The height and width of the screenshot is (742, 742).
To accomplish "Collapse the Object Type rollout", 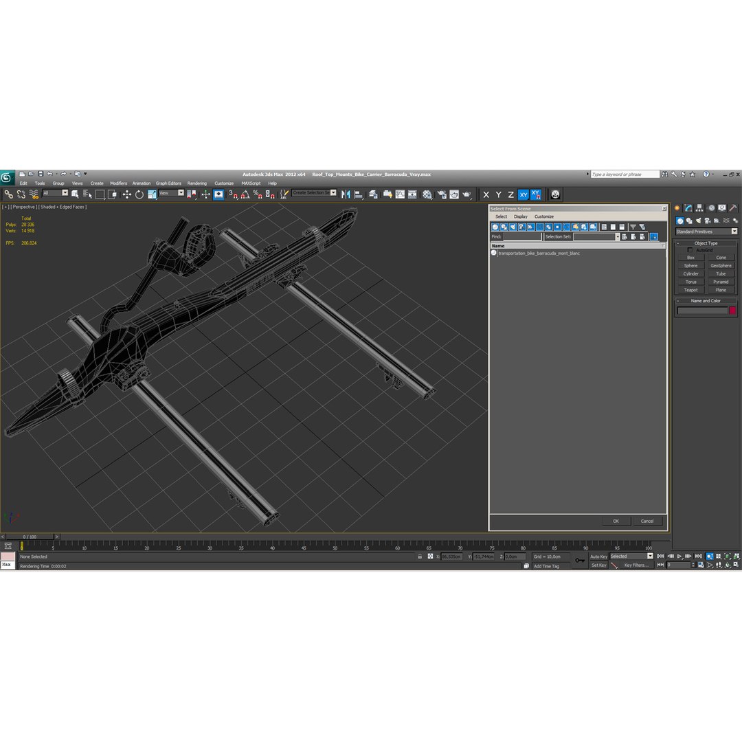I will coord(706,243).
